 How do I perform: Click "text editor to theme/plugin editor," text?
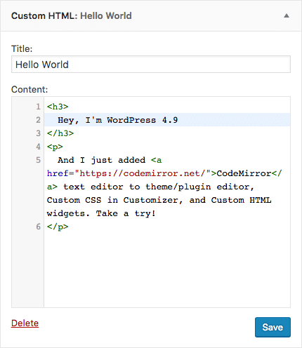pos(159,187)
